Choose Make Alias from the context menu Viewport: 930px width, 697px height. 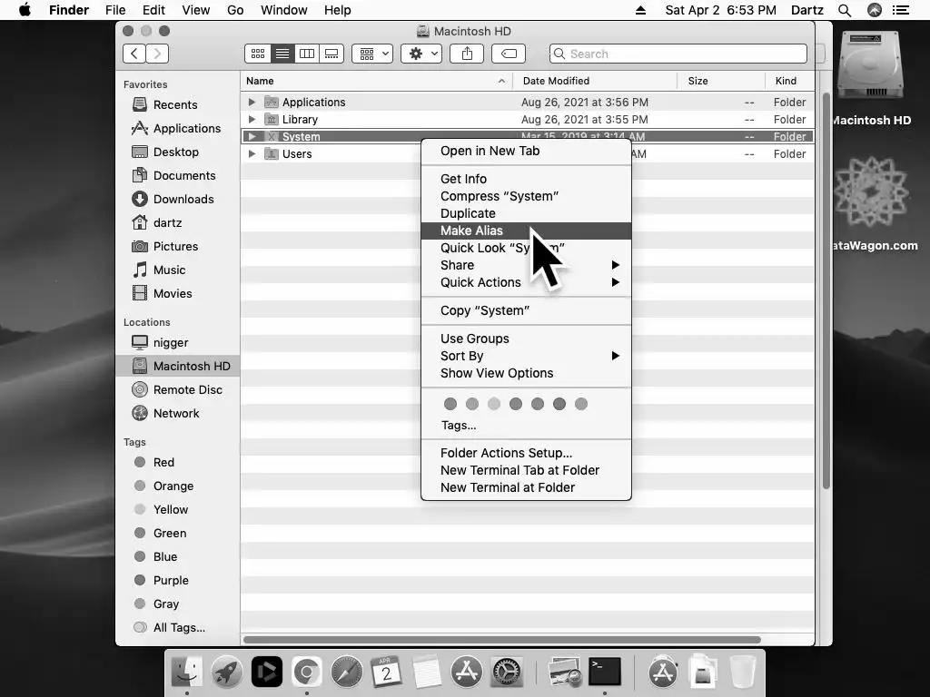[526, 231]
